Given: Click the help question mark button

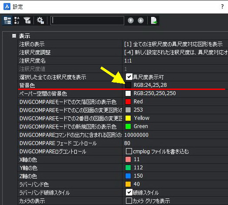Looking at the screenshot, I should pyautogui.click(x=222, y=7).
